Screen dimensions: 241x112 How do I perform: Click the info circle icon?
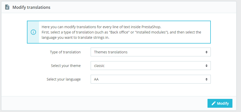click(x=33, y=32)
